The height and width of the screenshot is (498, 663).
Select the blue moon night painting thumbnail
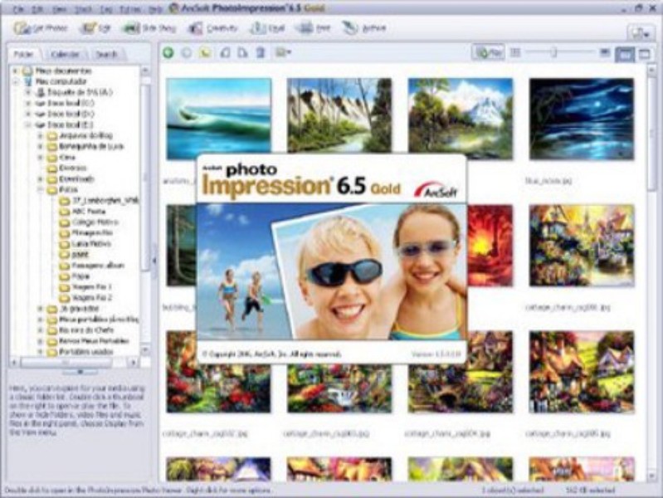coord(582,118)
